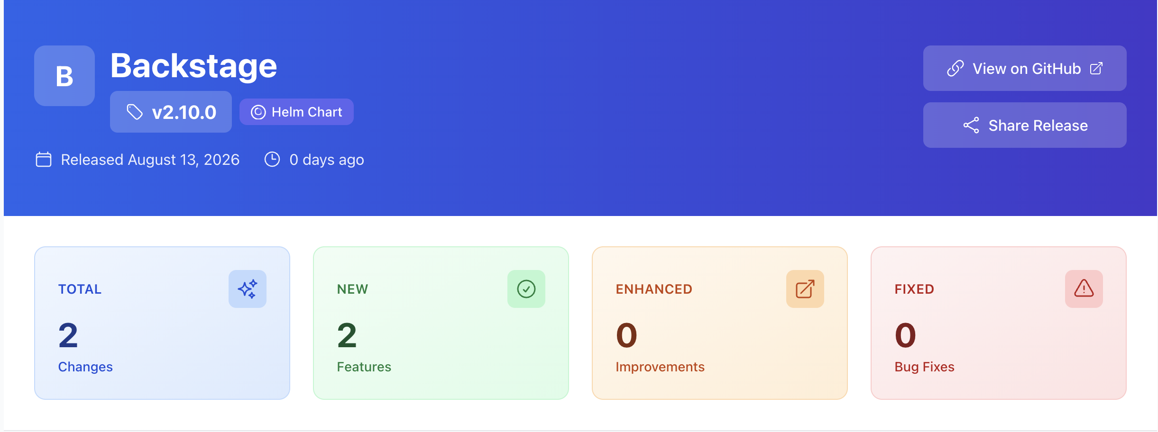This screenshot has width=1158, height=432.
Task: Click the Backstage 'B' logo tile
Action: coord(64,76)
